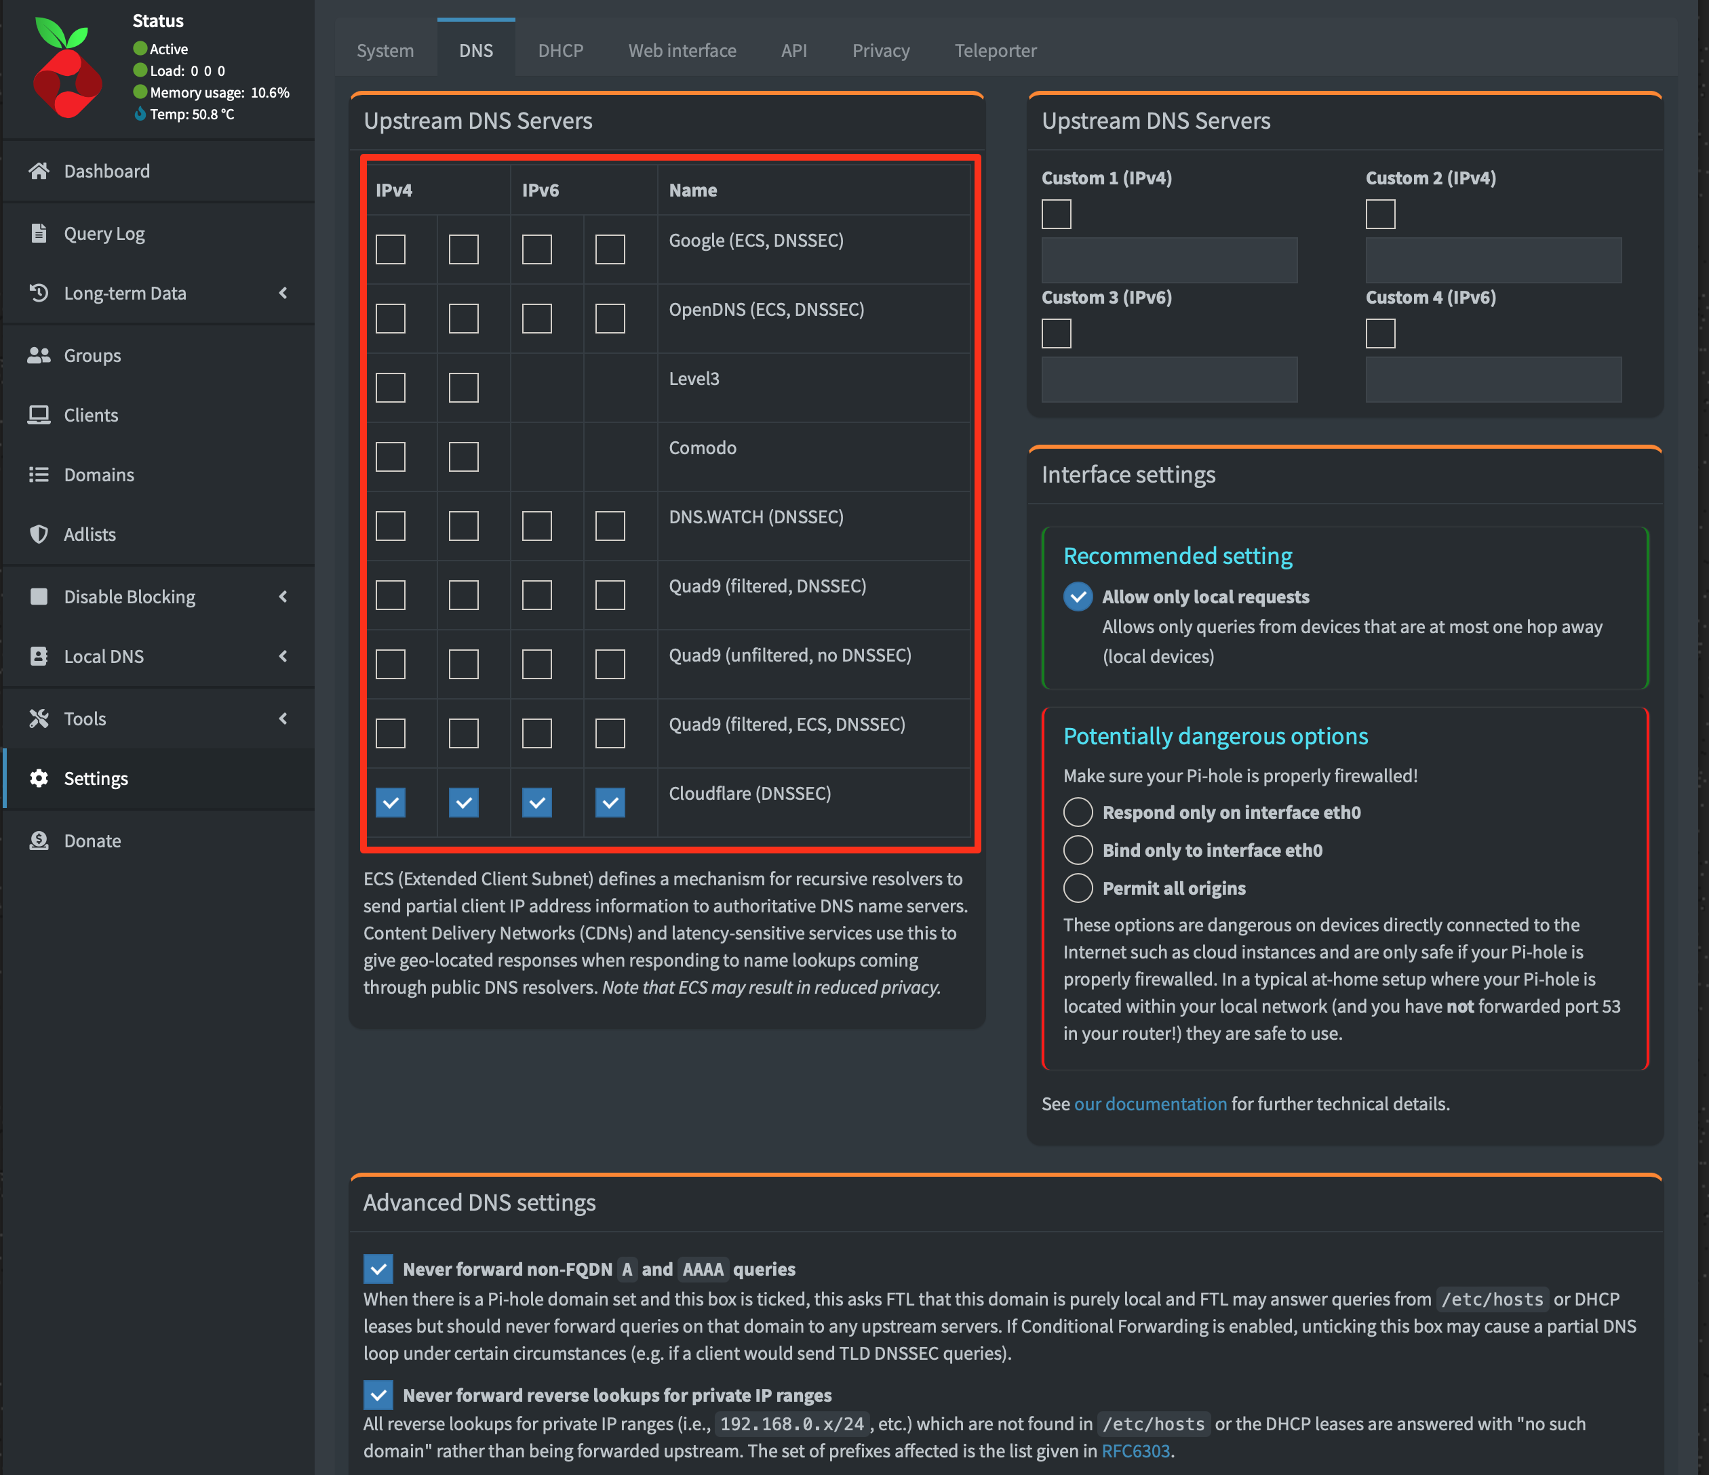Image resolution: width=1709 pixels, height=1475 pixels.
Task: Enable second IPv6 checkbox for DNS.WATCH
Action: click(x=610, y=526)
